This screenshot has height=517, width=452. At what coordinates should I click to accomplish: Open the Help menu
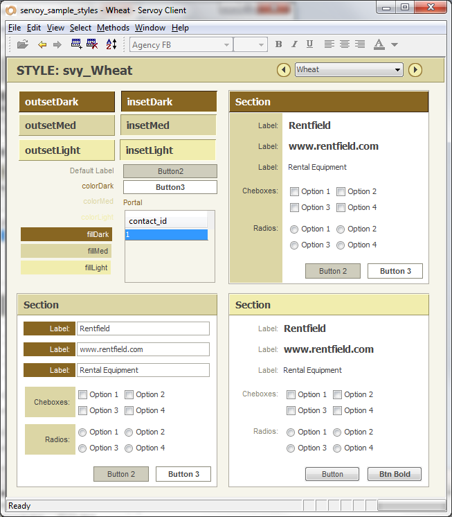click(180, 28)
